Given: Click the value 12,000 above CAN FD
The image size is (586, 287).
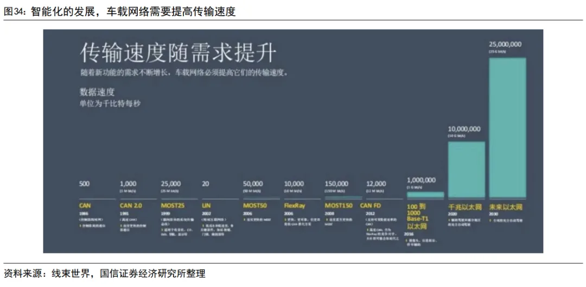Looking at the screenshot, I should [375, 184].
